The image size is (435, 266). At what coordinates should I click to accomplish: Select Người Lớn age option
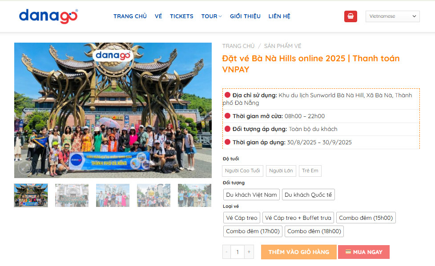point(281,171)
